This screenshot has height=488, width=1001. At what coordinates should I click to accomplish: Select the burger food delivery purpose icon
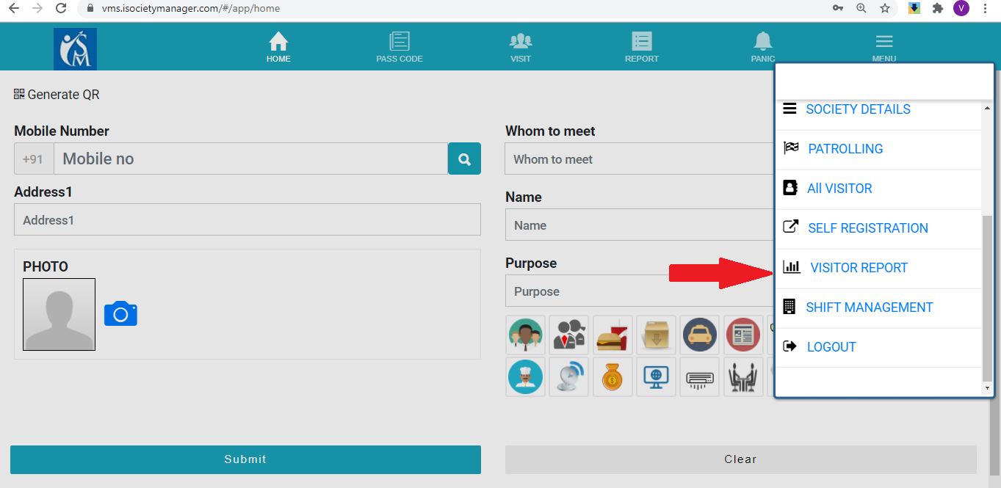(x=612, y=335)
